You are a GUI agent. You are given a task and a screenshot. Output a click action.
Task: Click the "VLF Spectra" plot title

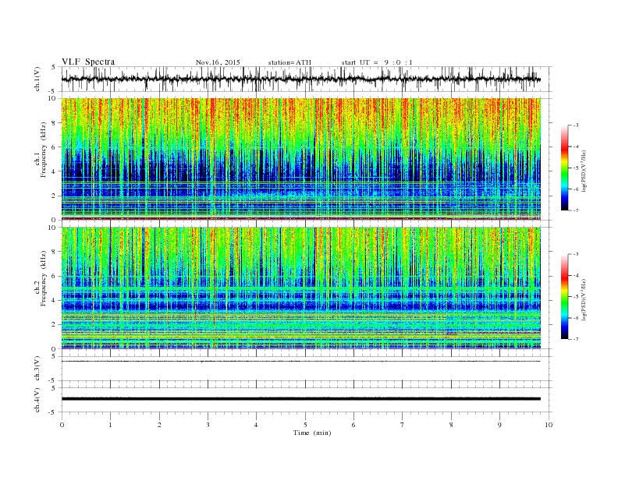tap(88, 62)
